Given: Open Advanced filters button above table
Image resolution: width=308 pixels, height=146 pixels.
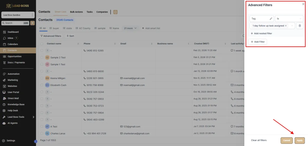Looking at the screenshot, I should 51,36.
